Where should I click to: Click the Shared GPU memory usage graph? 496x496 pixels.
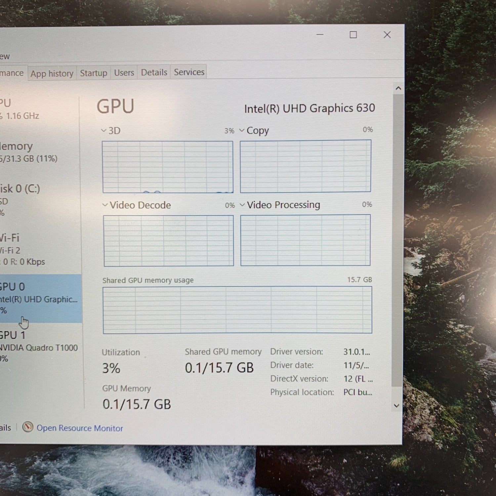tap(237, 310)
